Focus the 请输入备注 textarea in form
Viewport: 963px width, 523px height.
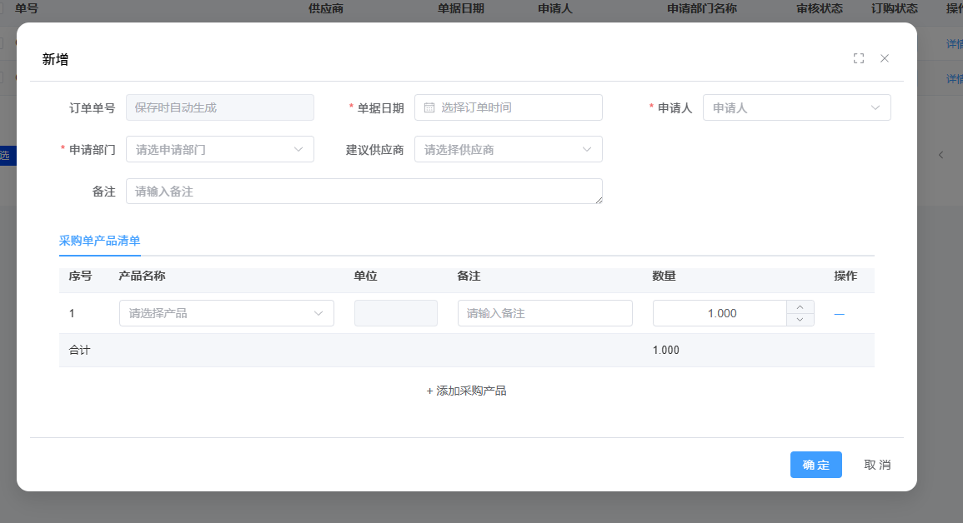(364, 192)
